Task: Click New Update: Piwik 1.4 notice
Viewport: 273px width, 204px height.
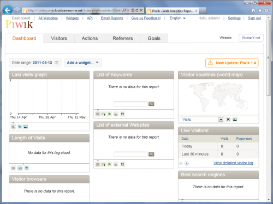Action: (x=232, y=63)
